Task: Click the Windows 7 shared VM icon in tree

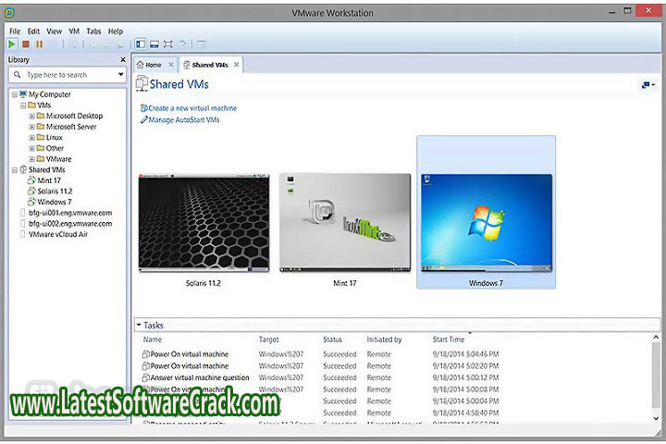Action: [31, 202]
